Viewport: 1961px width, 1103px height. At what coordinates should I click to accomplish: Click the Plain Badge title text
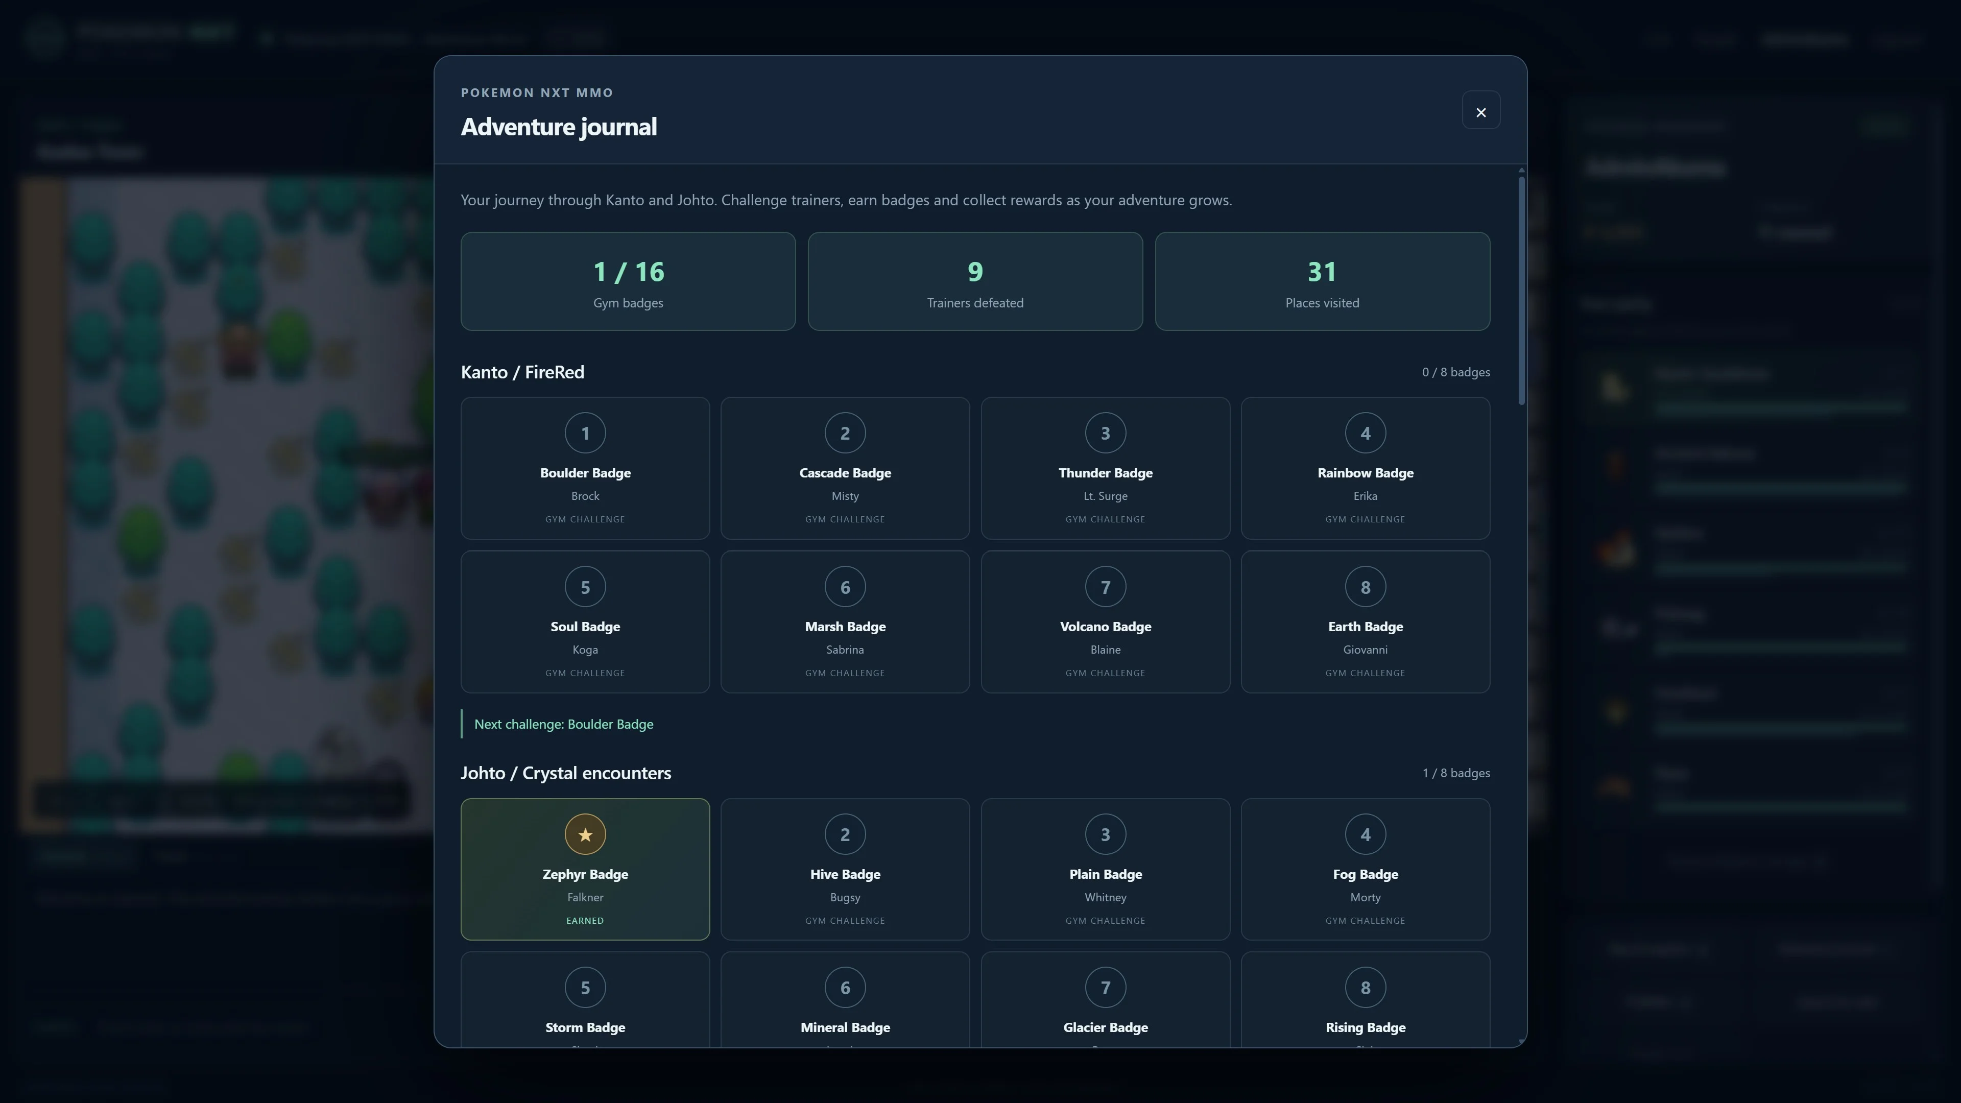point(1105,874)
